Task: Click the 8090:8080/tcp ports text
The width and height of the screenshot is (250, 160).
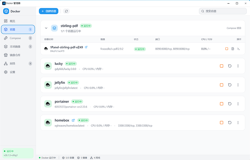Action: (x=172, y=49)
